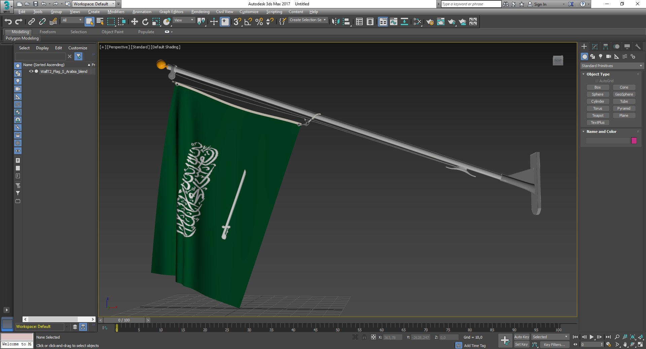
Task: Toggle the Auto Key mode
Action: tap(522, 337)
